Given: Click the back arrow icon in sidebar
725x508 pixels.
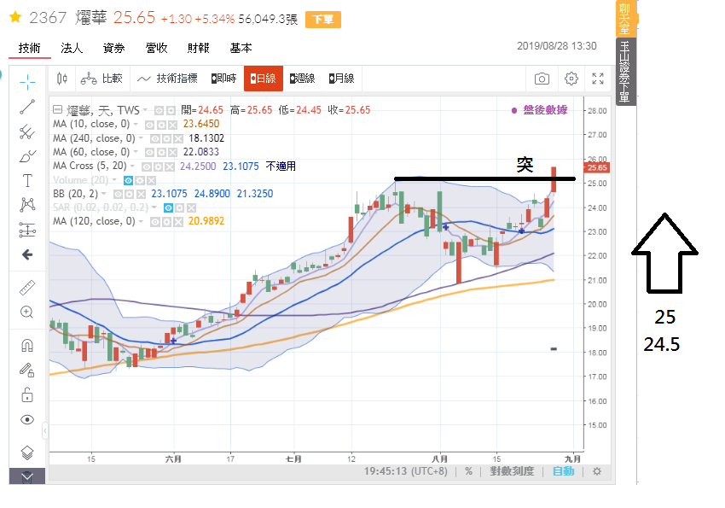Looking at the screenshot, I should coord(27,254).
